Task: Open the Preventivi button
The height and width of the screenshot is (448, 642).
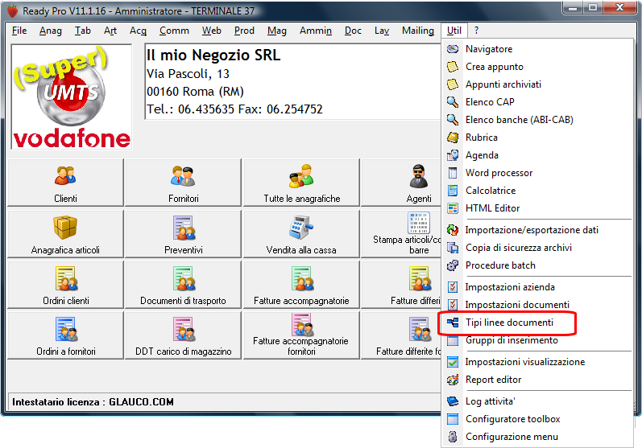Action: (x=183, y=234)
